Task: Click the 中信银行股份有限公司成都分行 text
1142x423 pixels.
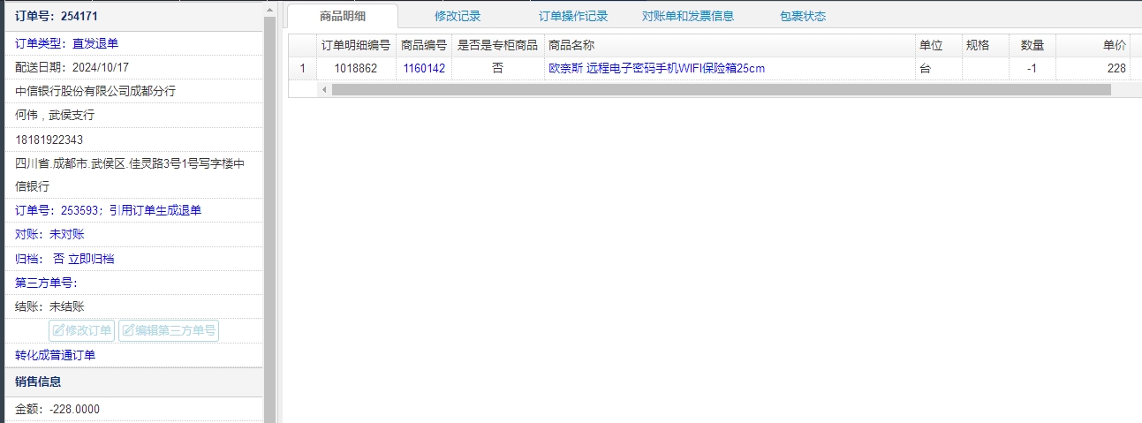Action: pos(95,91)
